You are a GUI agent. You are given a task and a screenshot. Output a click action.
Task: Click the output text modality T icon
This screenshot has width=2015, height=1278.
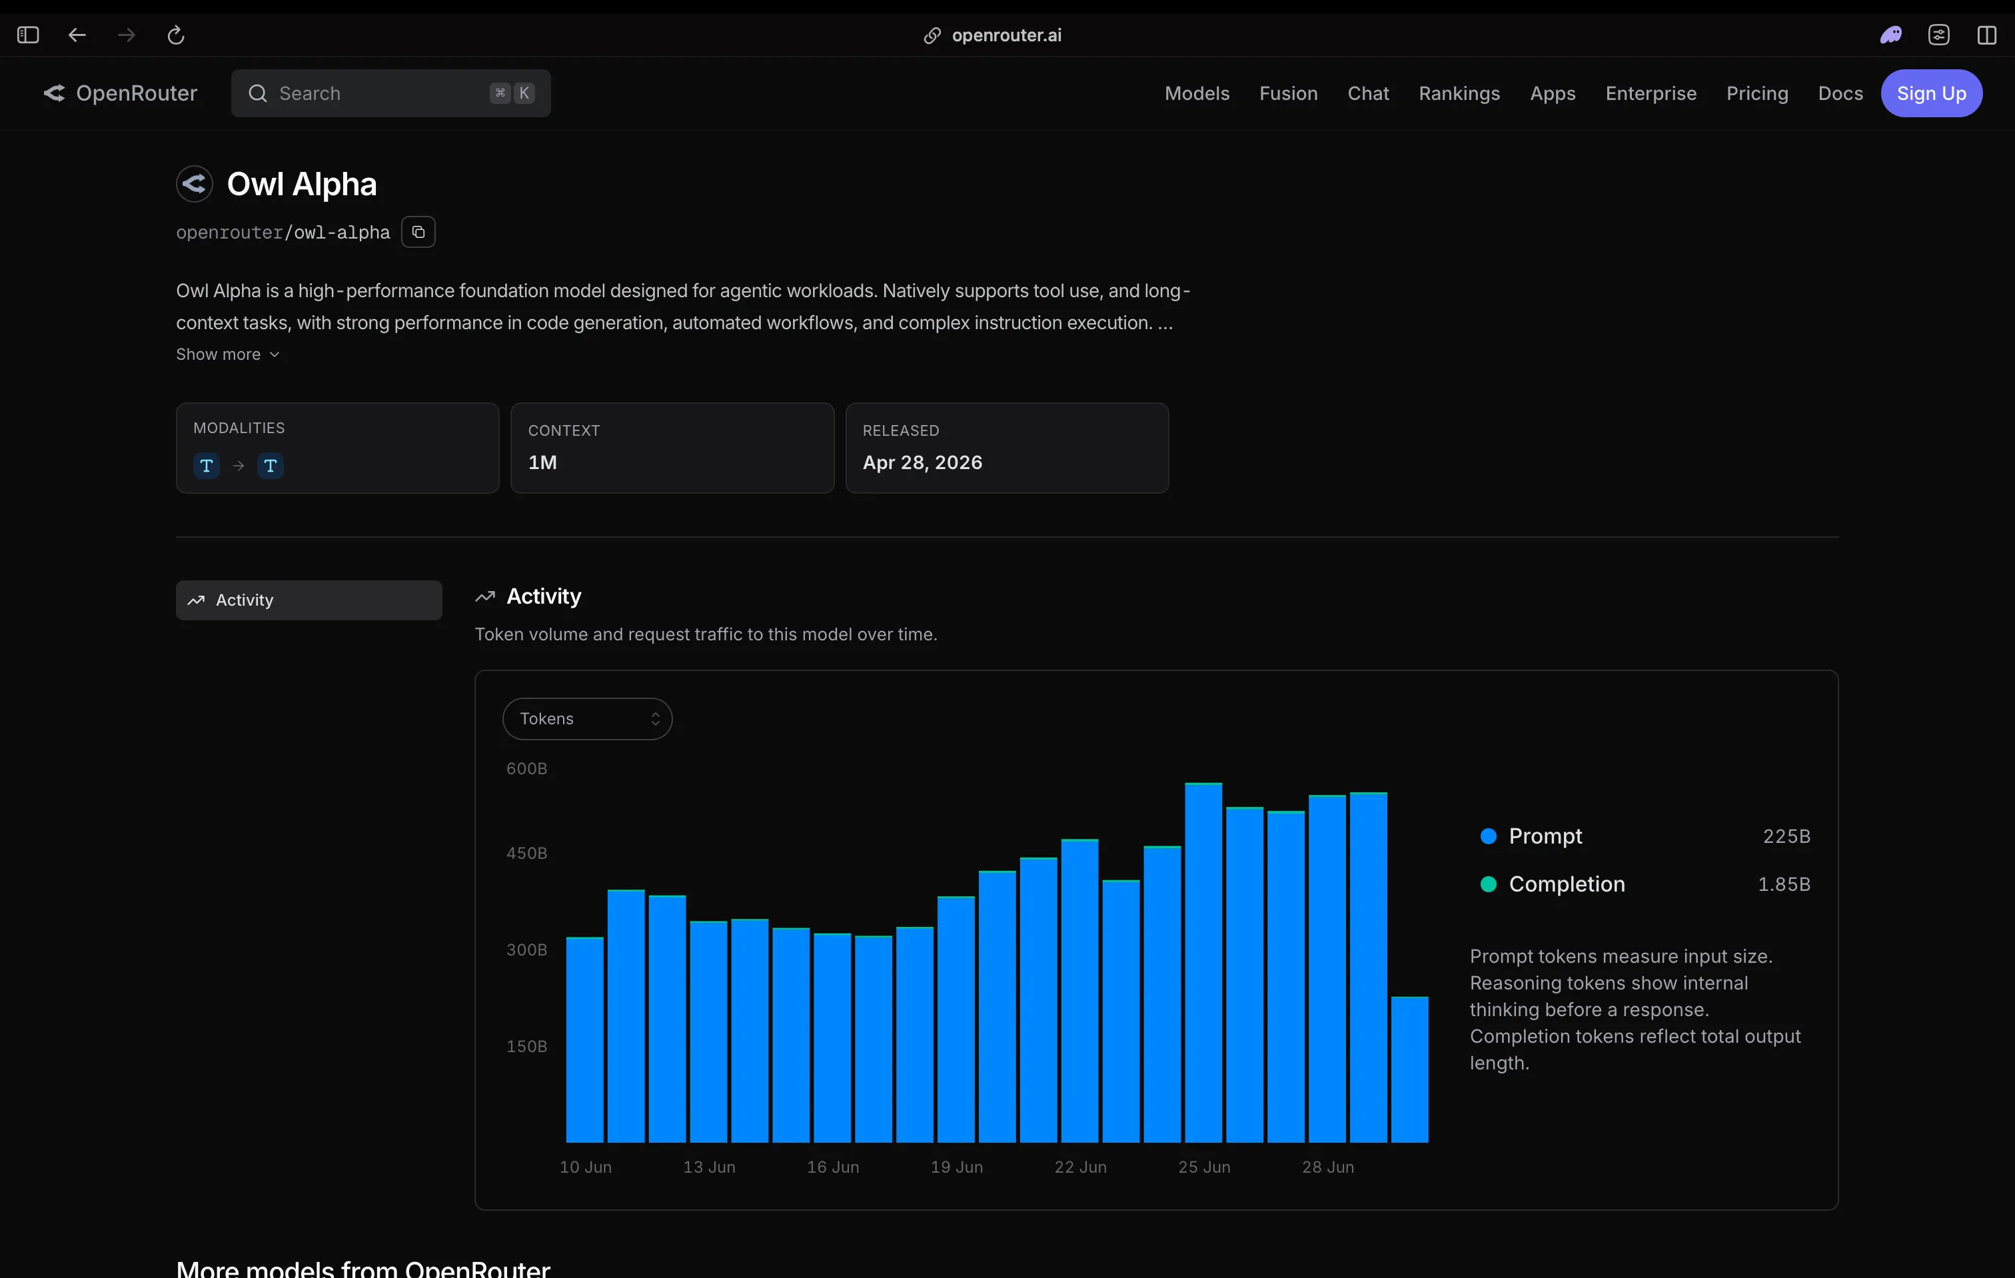271,465
